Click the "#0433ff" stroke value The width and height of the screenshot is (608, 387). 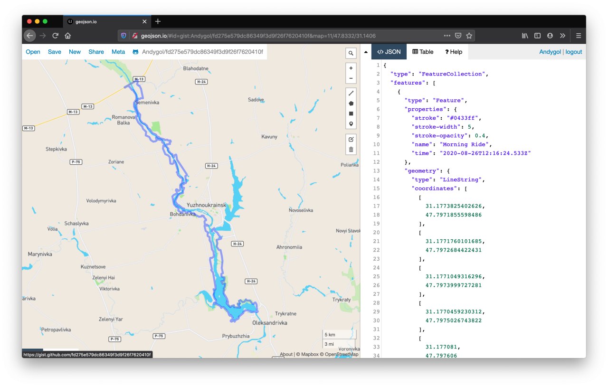click(465, 118)
